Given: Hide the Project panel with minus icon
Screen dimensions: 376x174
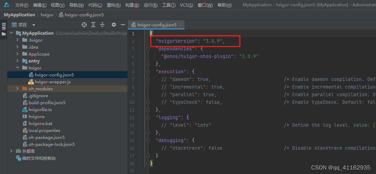Looking at the screenshot, I should tap(123, 25).
